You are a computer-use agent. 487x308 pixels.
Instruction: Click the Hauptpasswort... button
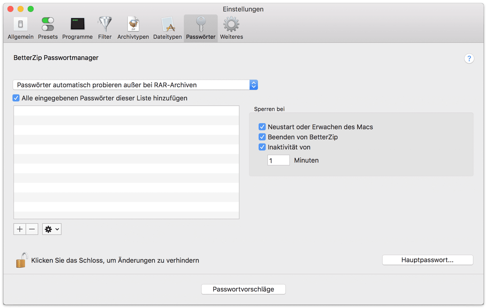coord(427,260)
